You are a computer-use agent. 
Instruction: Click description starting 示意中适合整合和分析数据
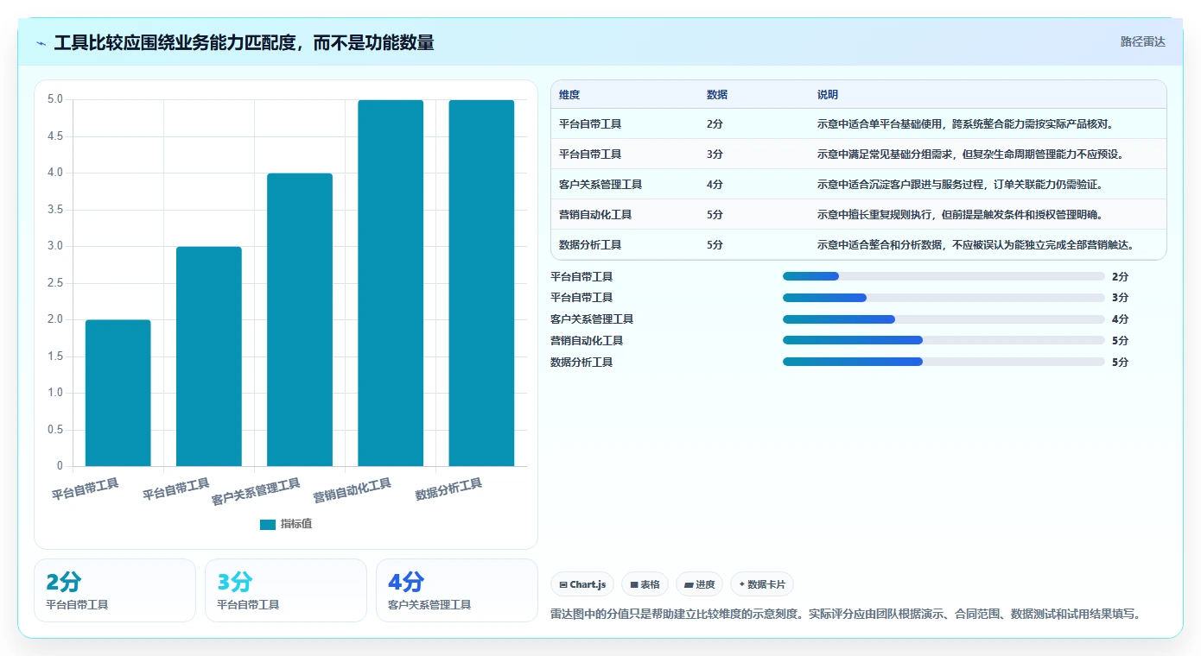click(x=975, y=245)
